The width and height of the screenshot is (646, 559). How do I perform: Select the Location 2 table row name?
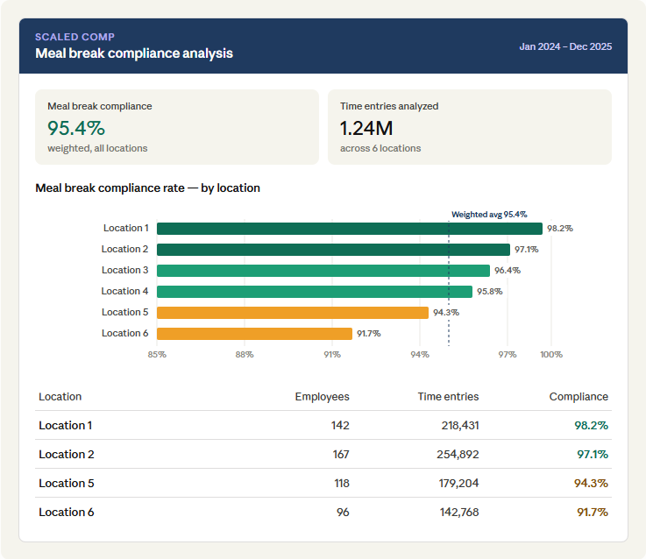67,454
